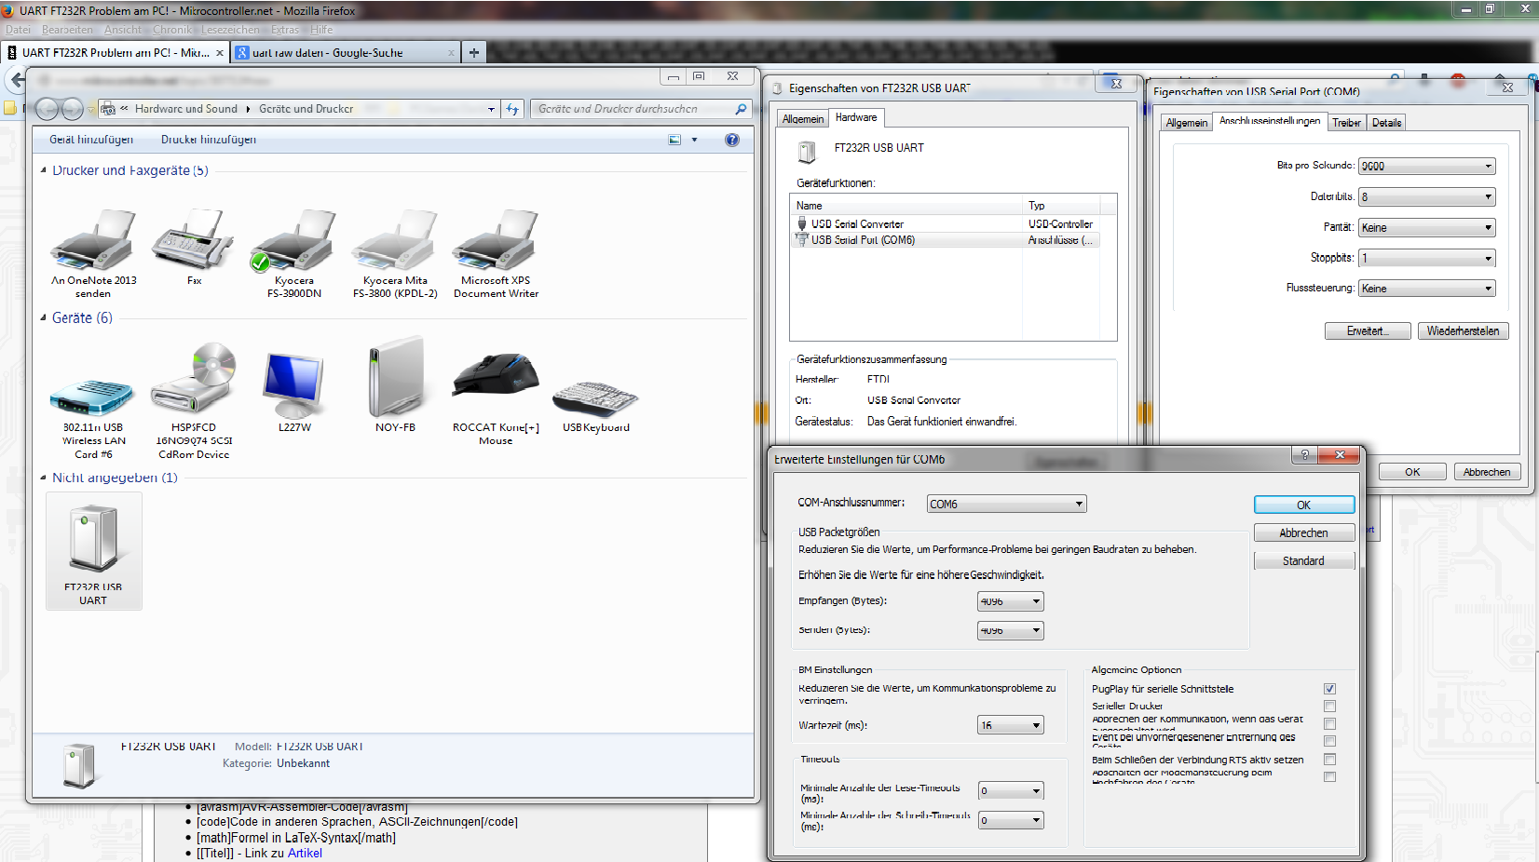Toggle Event bei unvorhergesehener Entfernung checkbox
This screenshot has height=862, width=1539.
1329,742
